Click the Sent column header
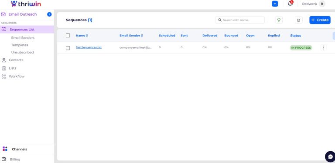Screen dimensions: 335x163 [x=184, y=36]
